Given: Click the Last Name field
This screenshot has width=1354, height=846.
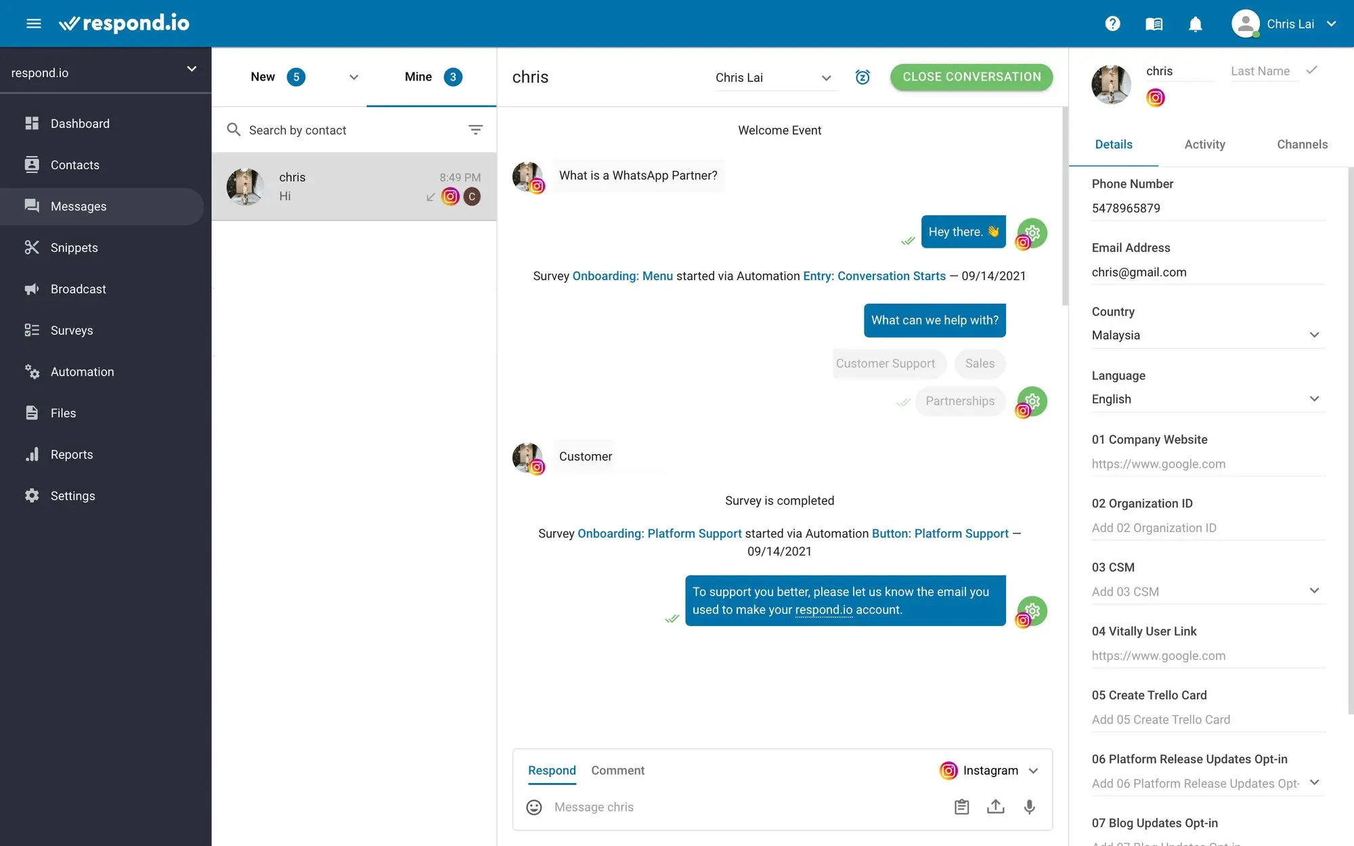Looking at the screenshot, I should coord(1264,71).
